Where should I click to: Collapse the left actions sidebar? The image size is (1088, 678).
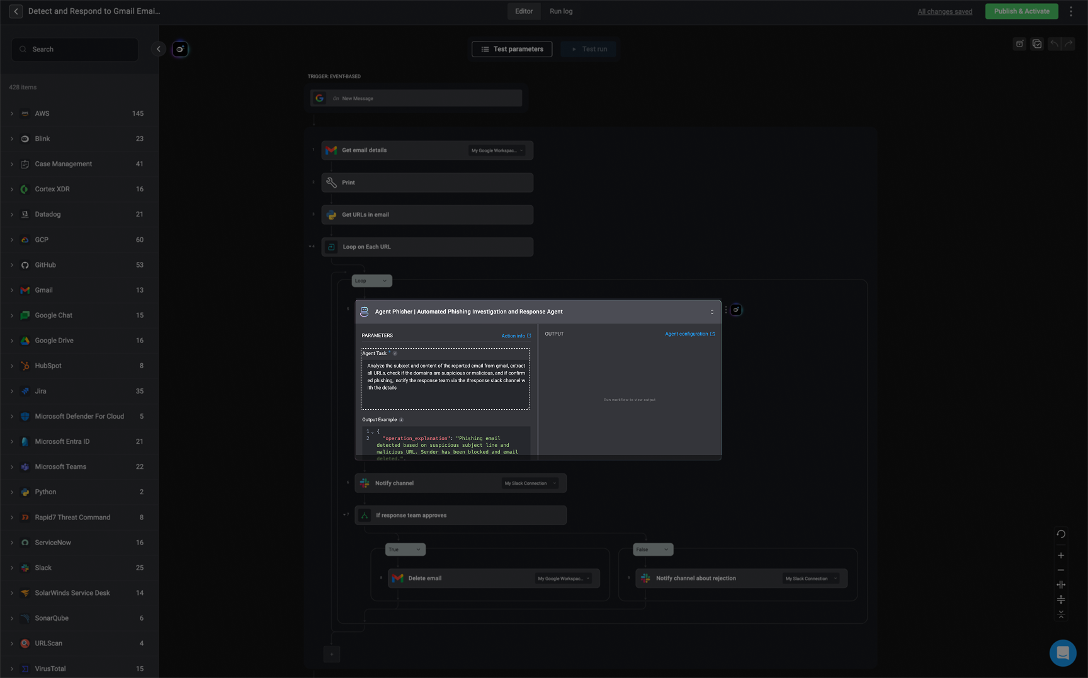point(159,49)
